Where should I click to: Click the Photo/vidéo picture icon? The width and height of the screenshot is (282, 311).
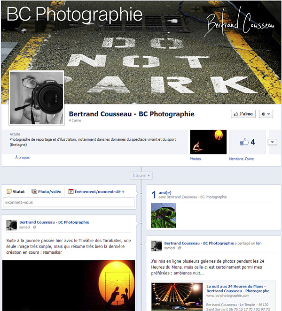click(34, 191)
